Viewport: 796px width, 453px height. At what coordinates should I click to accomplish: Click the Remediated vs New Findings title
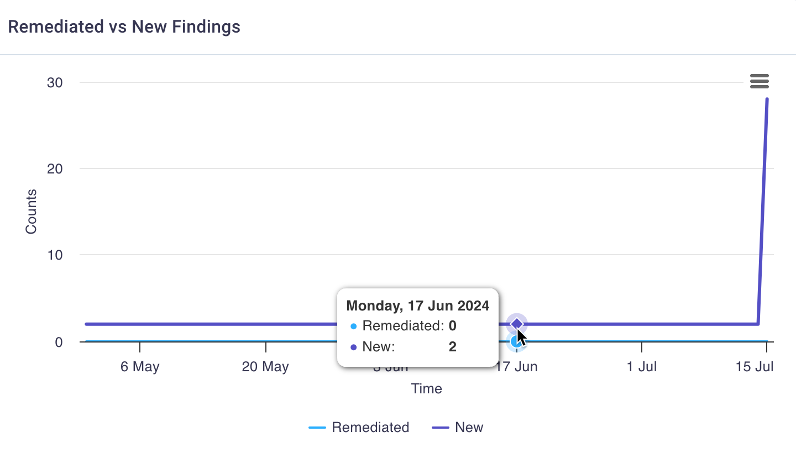tap(124, 27)
